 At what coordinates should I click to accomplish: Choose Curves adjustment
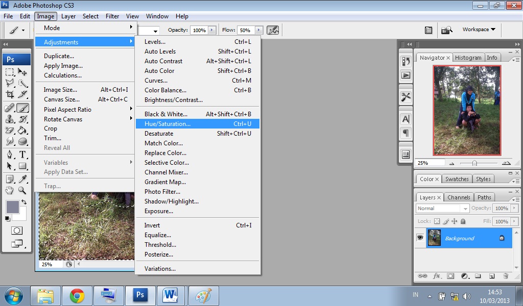pos(198,81)
